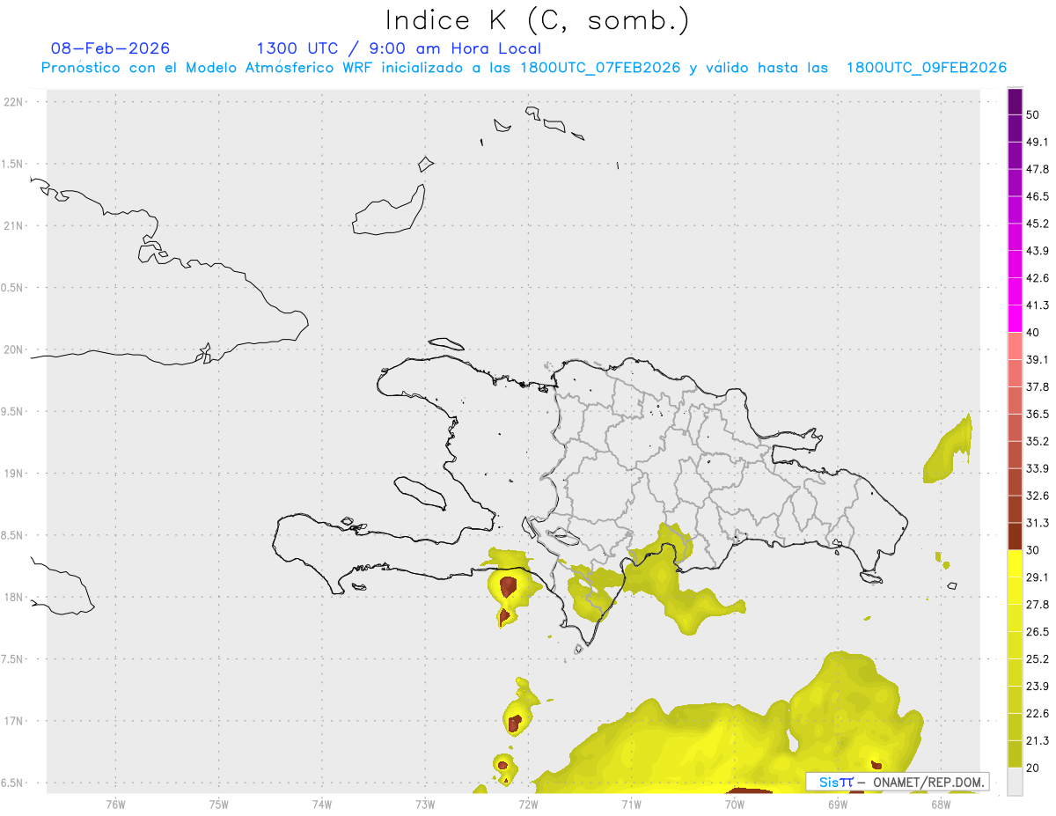1056x816 pixels.
Task: Click the longitude label "69W"
Action: [837, 804]
